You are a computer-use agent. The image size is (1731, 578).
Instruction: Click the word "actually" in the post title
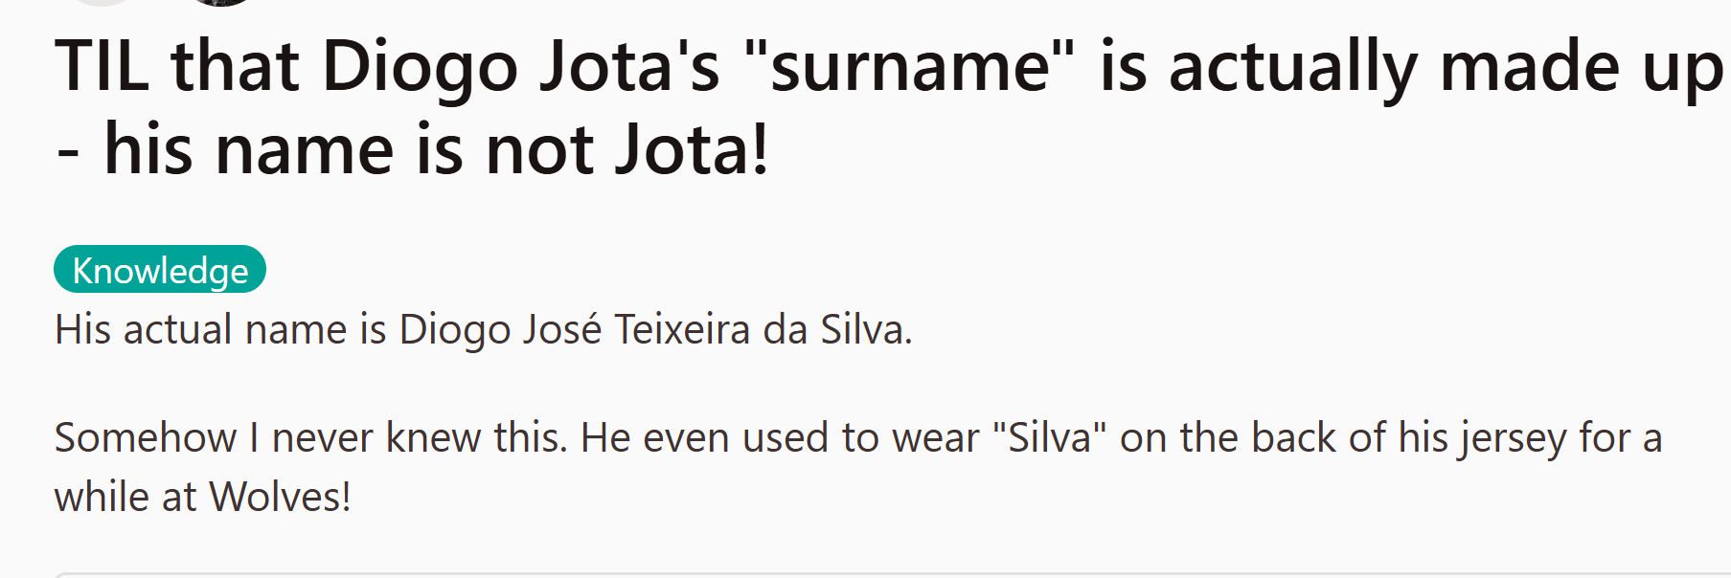point(1292,68)
